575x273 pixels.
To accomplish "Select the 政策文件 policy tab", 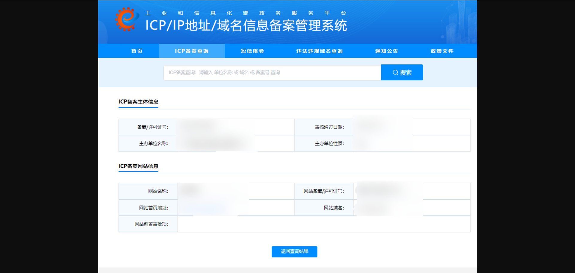I will point(442,51).
